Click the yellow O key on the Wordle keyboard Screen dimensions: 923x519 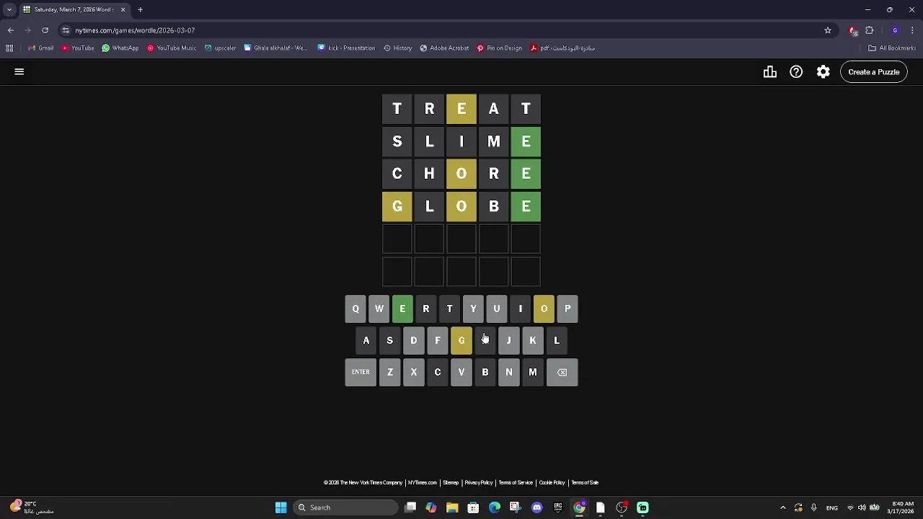point(544,309)
